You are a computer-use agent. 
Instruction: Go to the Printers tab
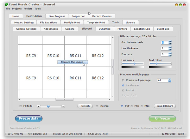click(122, 29)
